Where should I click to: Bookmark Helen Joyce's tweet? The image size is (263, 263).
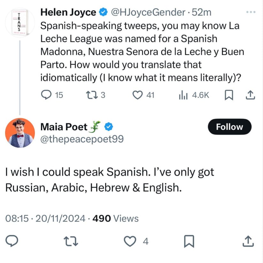[x=229, y=95]
